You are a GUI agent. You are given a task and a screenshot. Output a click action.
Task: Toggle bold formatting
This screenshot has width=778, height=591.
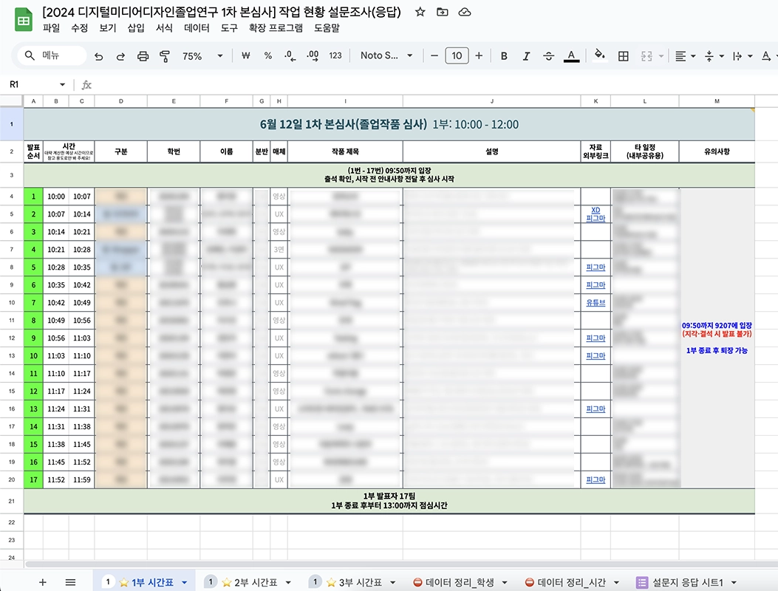click(x=504, y=56)
